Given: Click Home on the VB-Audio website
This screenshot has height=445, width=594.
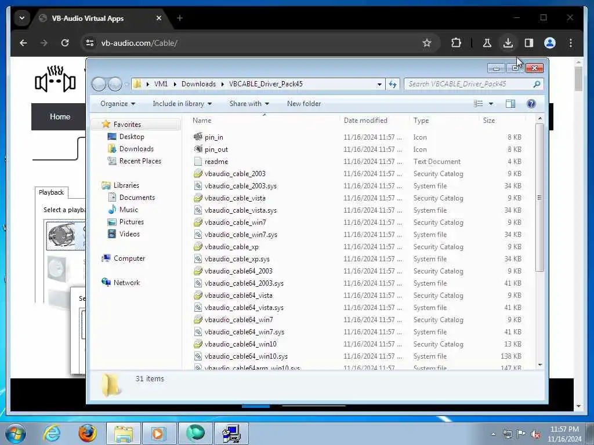Looking at the screenshot, I should click(x=60, y=116).
